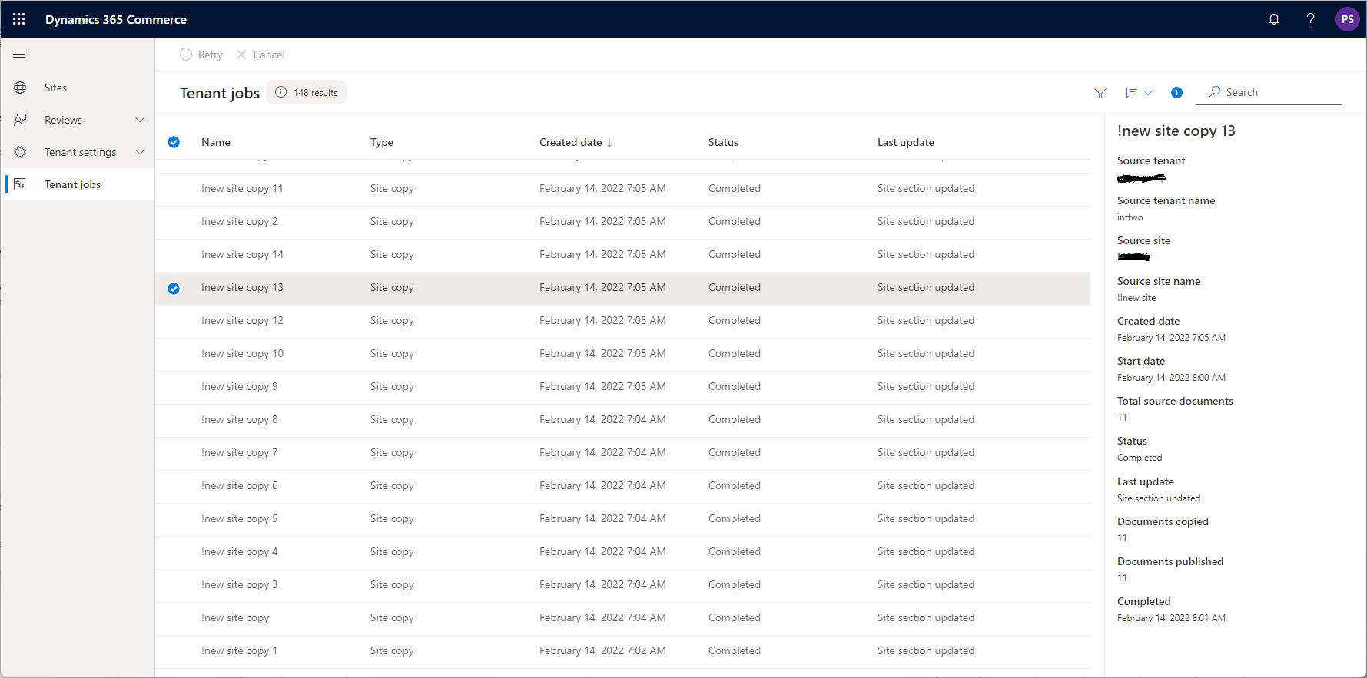Select the !new site copy 2 row

(x=622, y=222)
